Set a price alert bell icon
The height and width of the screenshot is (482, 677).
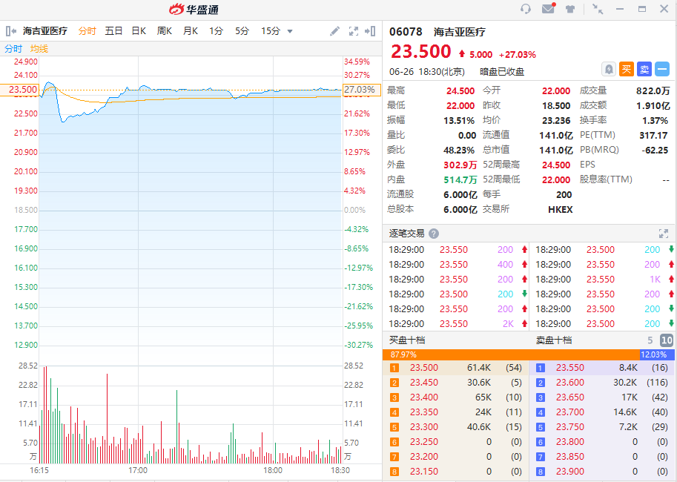[x=609, y=69]
